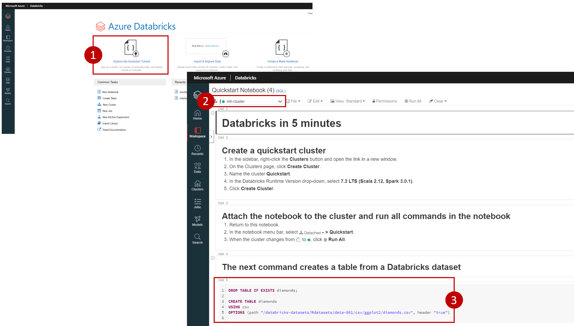The image size is (574, 326).
Task: Open the Edit menu in notebook toolbar
Action: point(315,101)
